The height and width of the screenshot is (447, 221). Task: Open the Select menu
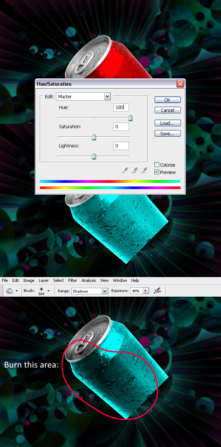(59, 280)
